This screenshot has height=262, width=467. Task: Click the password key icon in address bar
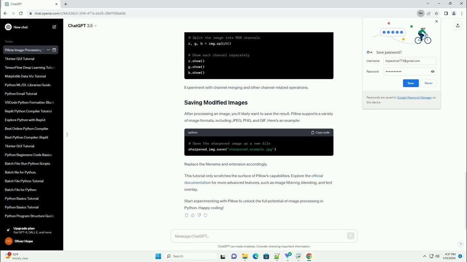[421, 13]
